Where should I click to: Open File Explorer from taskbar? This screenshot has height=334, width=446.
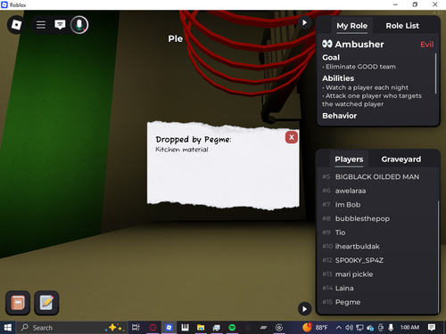coord(201,328)
